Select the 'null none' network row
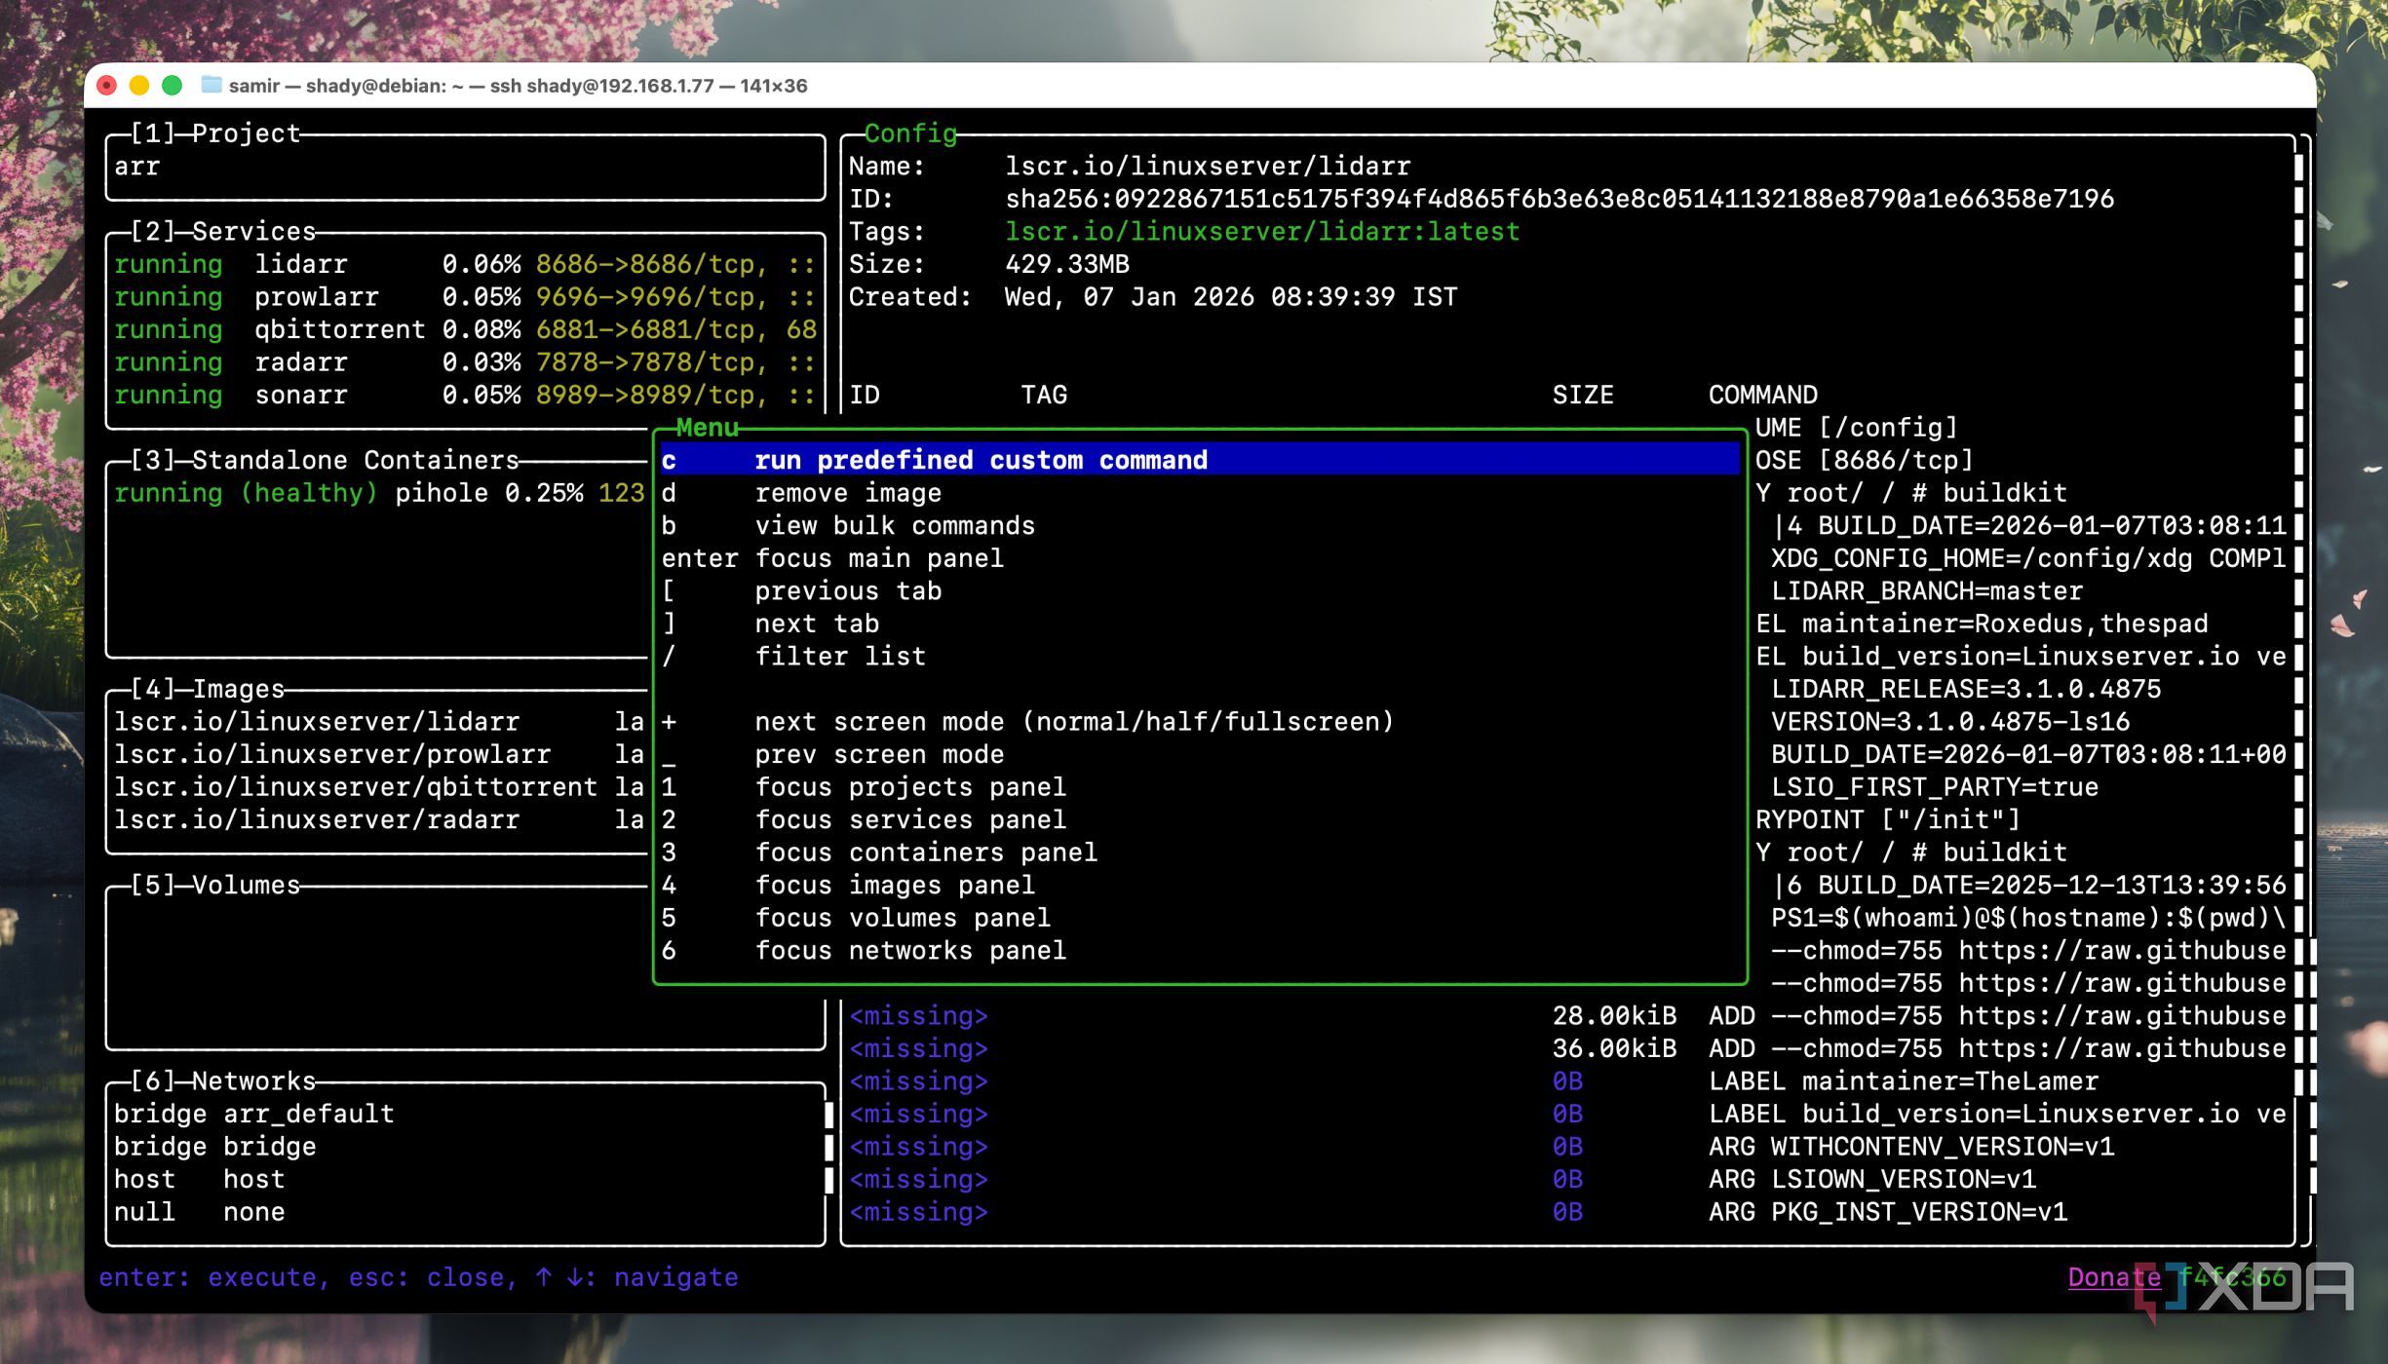 tap(465, 1211)
